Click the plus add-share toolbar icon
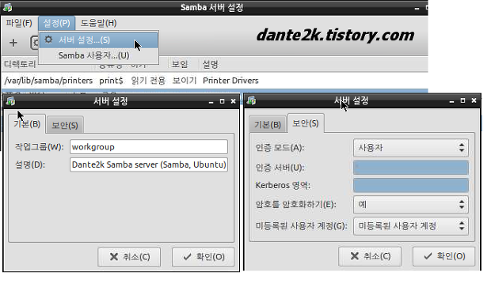Image resolution: width=491 pixels, height=287 pixels. [x=13, y=43]
